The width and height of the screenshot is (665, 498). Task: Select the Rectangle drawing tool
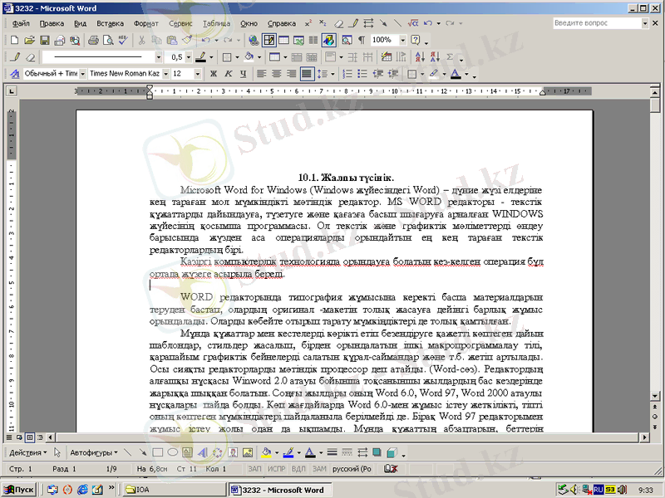pyautogui.click(x=158, y=453)
